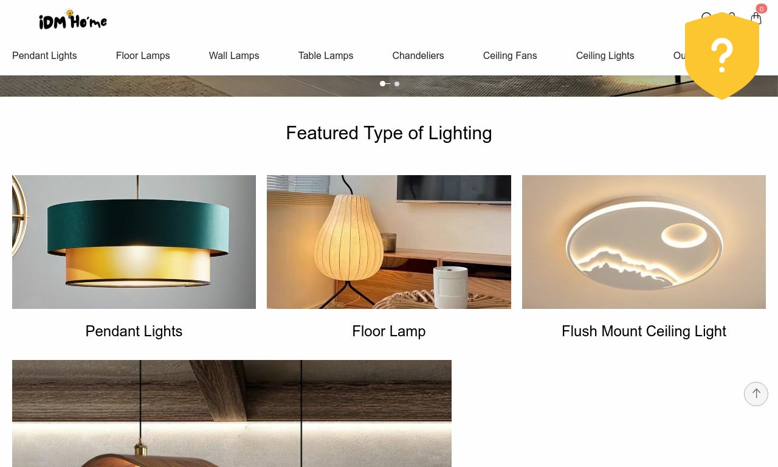Open the pear-shaped floor lamp image

pyautogui.click(x=389, y=242)
